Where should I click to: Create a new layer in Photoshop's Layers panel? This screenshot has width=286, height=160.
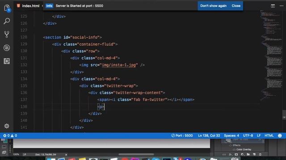pos(254,155)
